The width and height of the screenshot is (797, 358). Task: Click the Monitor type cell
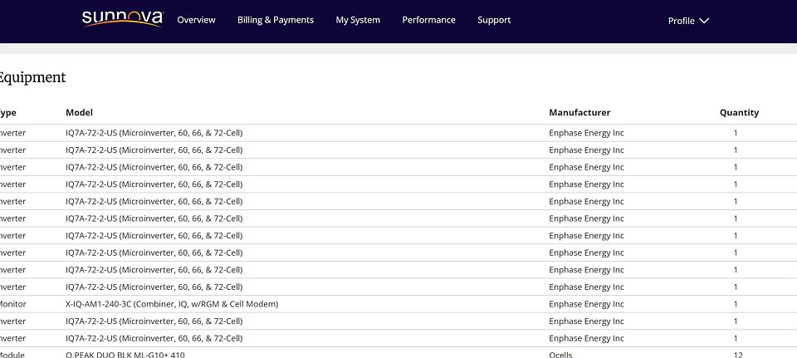click(12, 304)
